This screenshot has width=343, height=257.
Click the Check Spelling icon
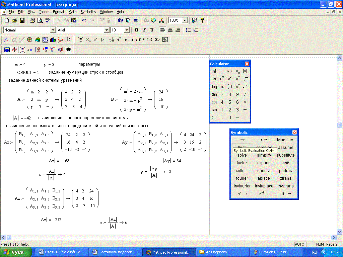pos(48,20)
